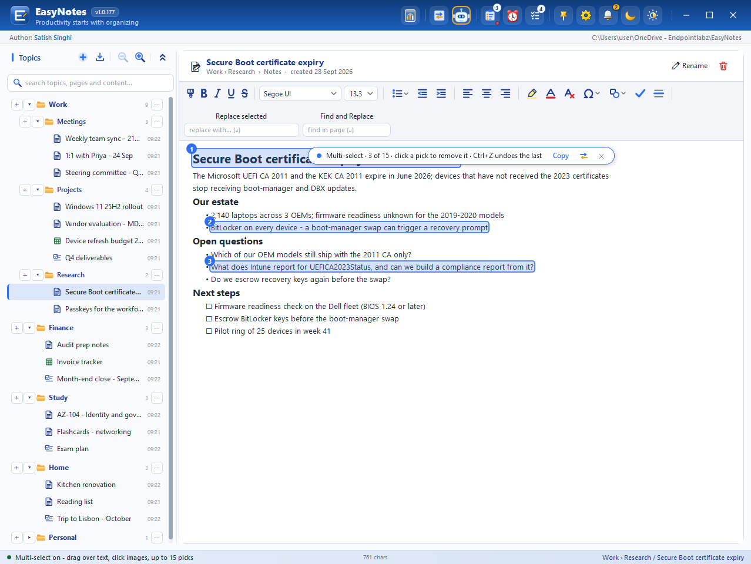Add item under Research with plus
This screenshot has height=564, width=751.
point(25,275)
